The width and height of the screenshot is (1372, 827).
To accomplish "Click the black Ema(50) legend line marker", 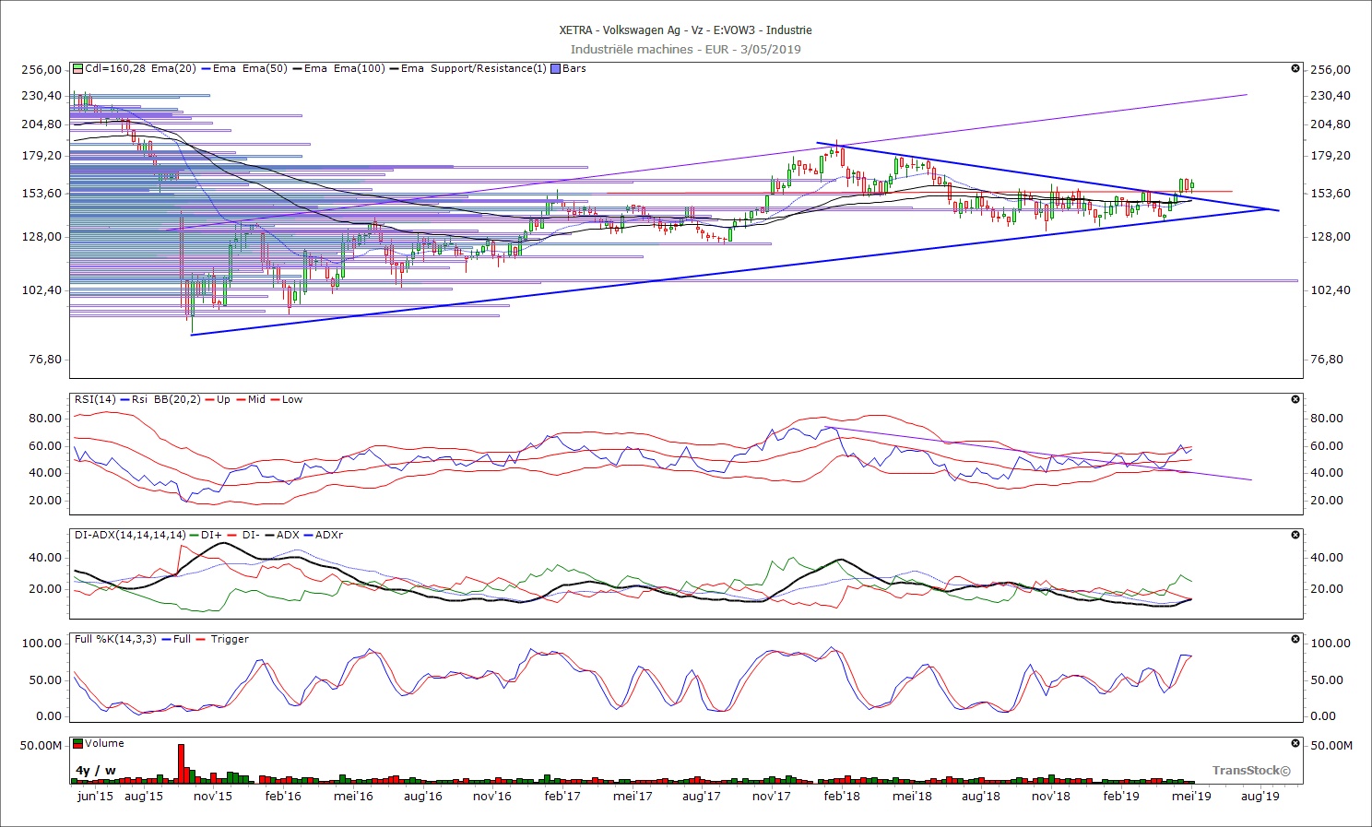I will coord(296,68).
